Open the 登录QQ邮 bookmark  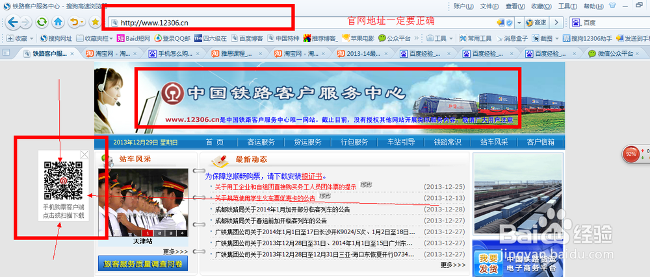click(172, 38)
